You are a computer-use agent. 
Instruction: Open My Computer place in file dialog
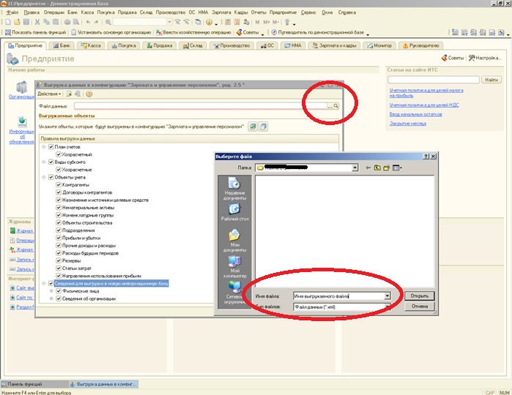pyautogui.click(x=234, y=266)
